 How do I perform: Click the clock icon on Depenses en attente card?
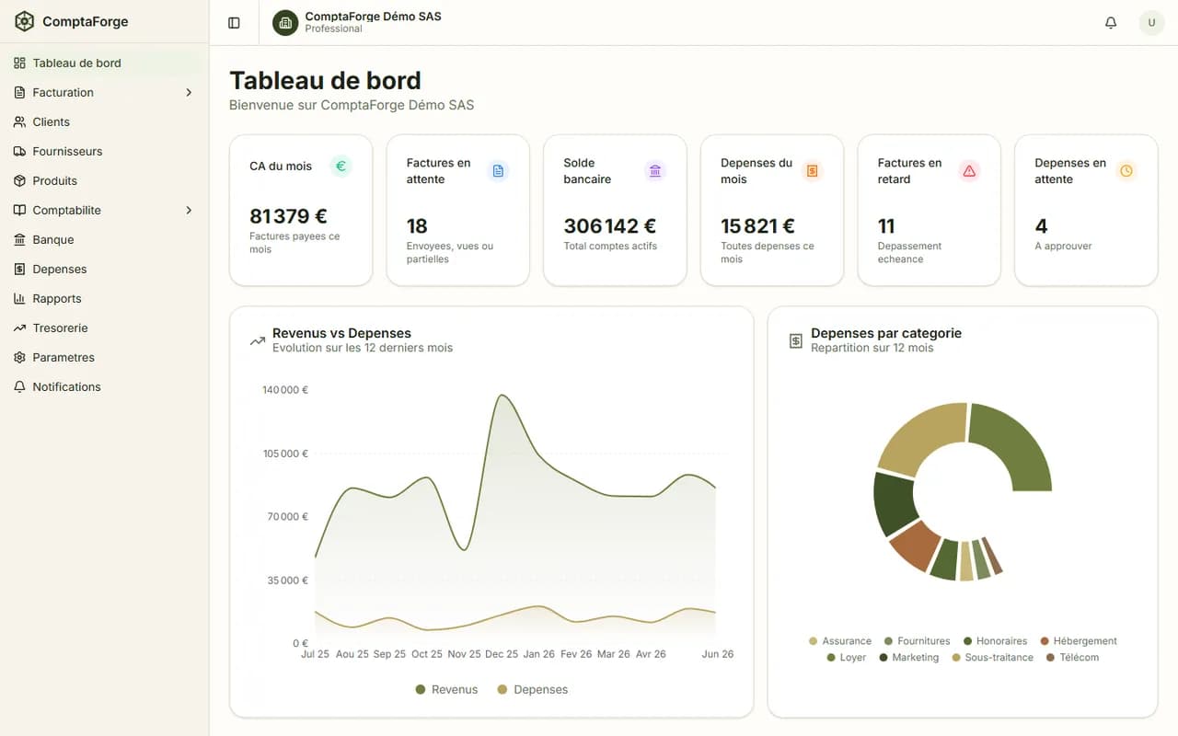pos(1126,171)
